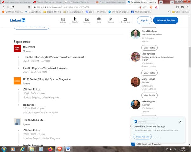Open Imported From IE bookmarks folder
This screenshot has width=191, height=152.
pos(52,12)
